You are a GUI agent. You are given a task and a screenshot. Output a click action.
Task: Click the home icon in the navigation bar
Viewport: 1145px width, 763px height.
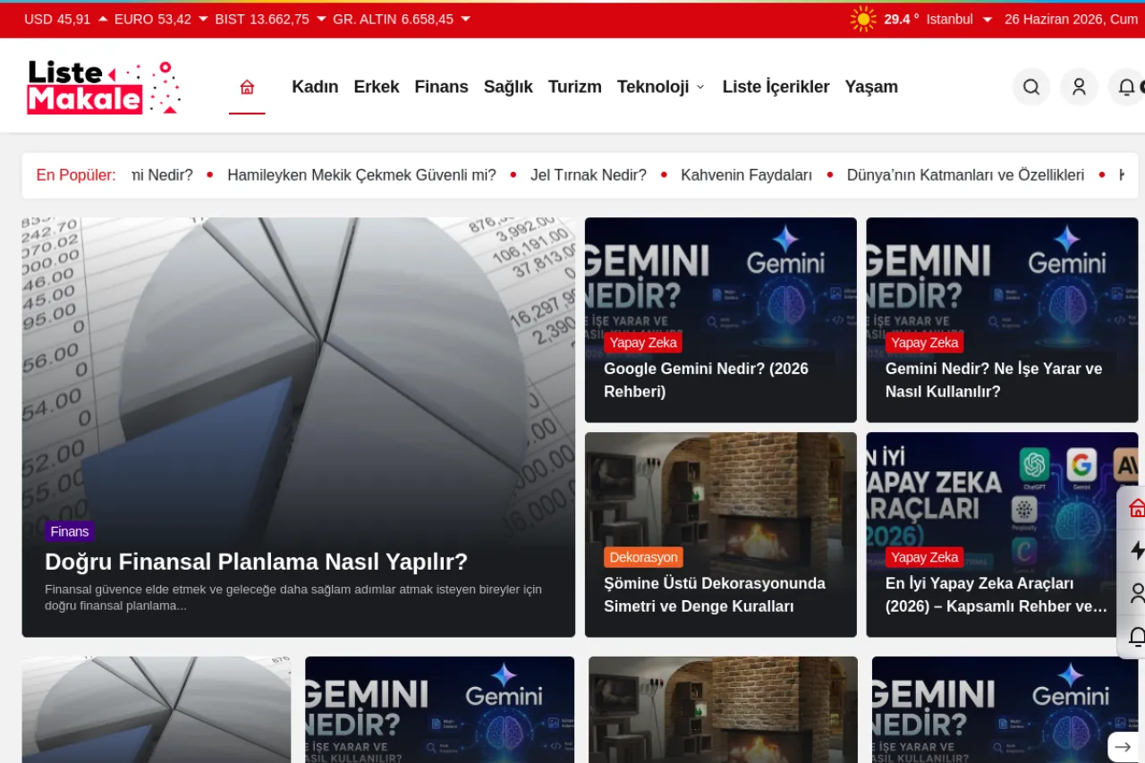tap(247, 87)
